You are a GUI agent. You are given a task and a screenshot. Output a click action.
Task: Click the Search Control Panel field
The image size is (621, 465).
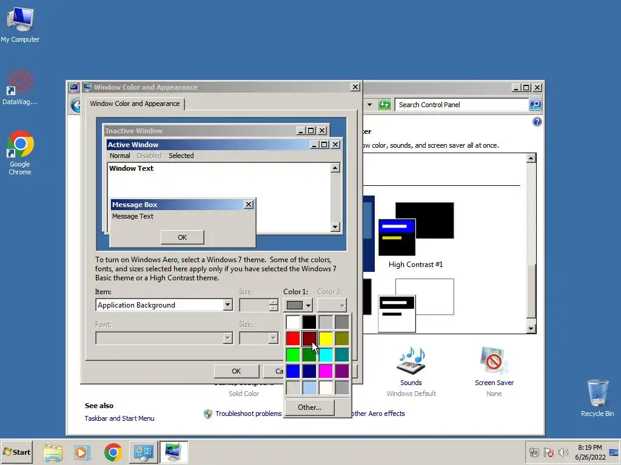point(462,105)
